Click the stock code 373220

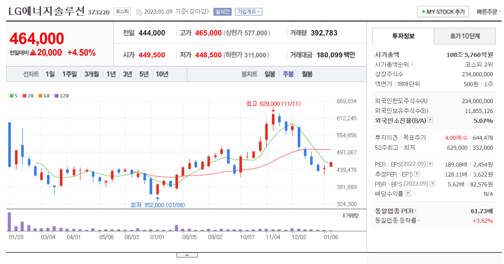coord(99,12)
